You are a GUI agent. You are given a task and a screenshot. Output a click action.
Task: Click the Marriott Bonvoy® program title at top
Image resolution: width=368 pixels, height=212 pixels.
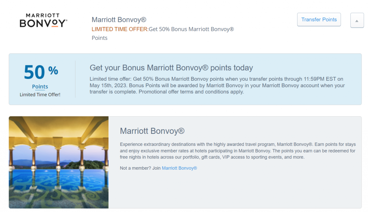[119, 20]
